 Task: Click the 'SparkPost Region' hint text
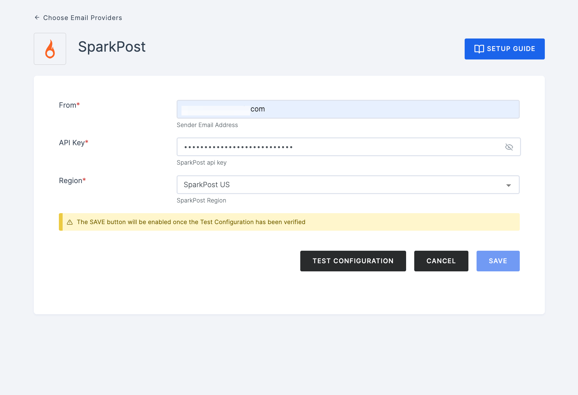(x=201, y=200)
